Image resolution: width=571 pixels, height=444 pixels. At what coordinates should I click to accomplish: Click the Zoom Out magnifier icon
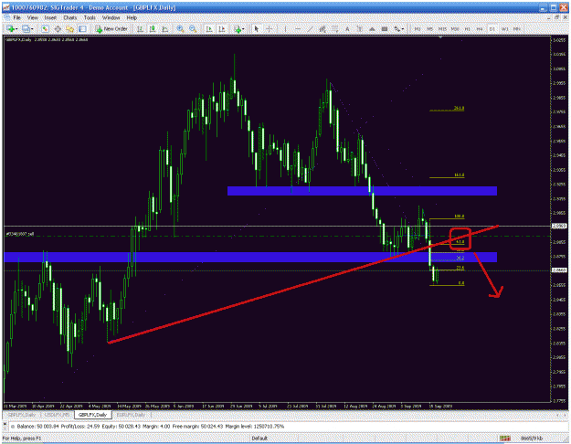point(193,29)
